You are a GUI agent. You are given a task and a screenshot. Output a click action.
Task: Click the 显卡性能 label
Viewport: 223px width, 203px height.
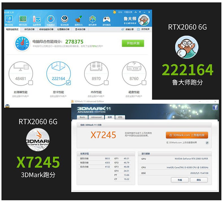[58, 92]
